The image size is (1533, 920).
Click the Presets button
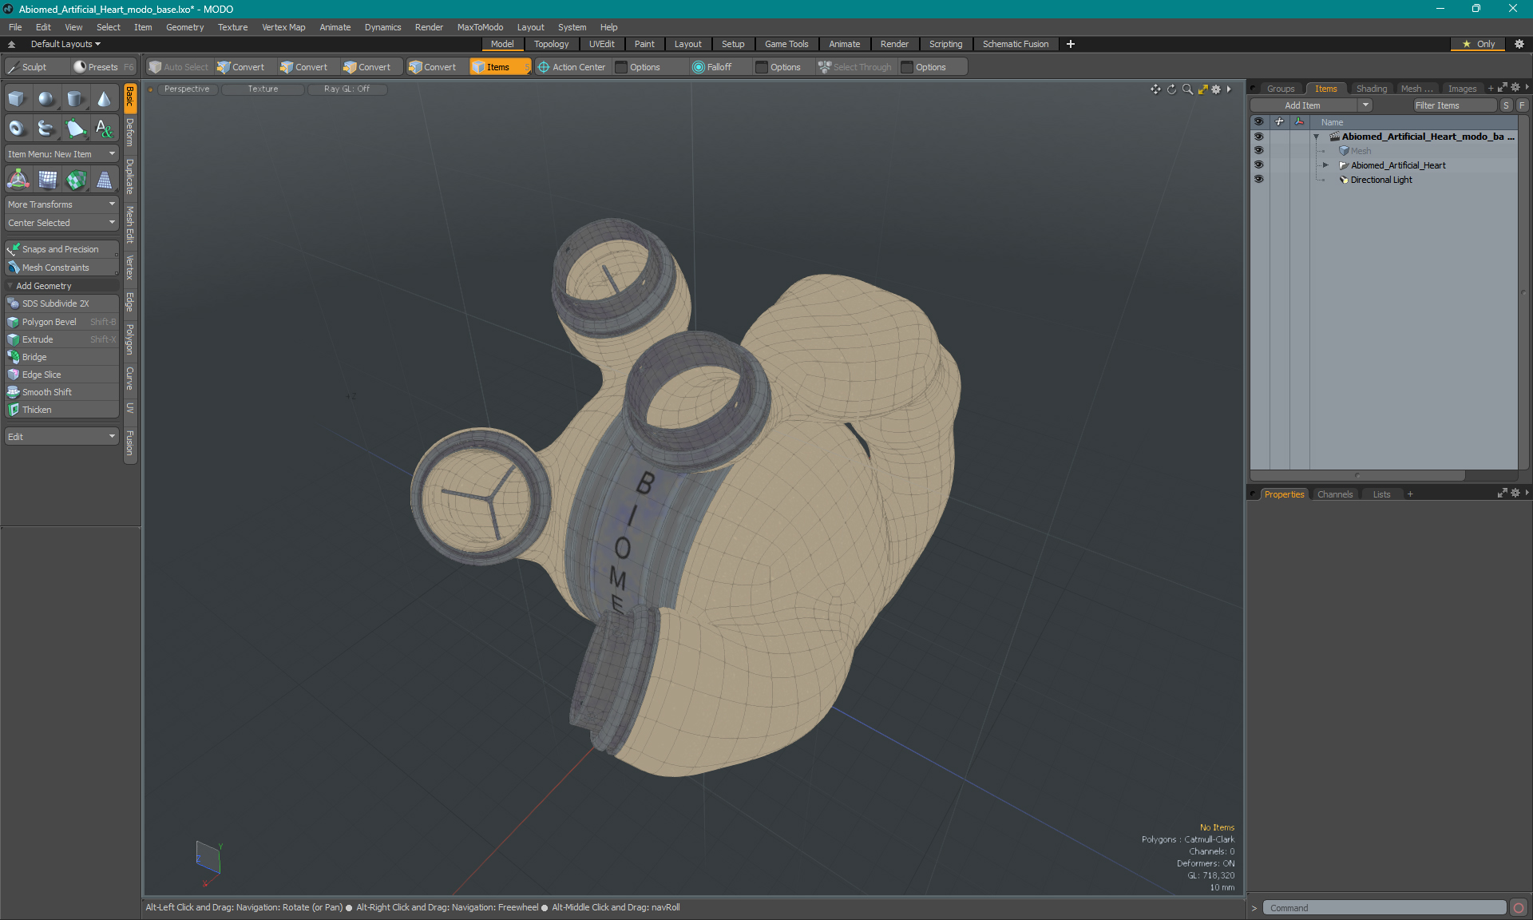(x=103, y=67)
